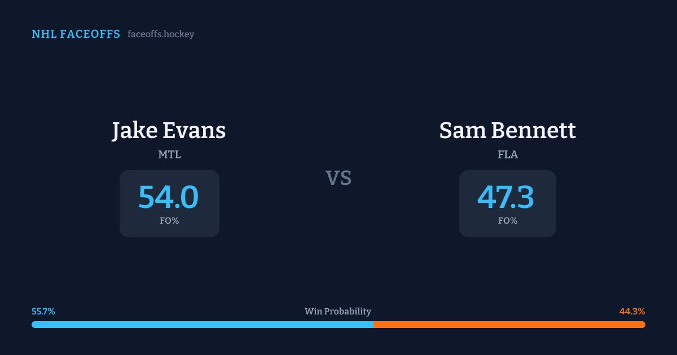Click the middle of the orange bar segment
This screenshot has width=677, height=355.
509,325
